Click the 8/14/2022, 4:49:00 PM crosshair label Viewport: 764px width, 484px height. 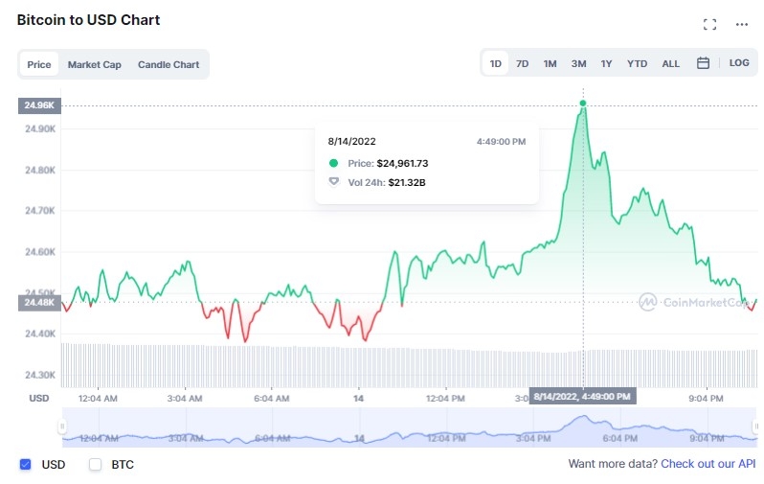582,396
